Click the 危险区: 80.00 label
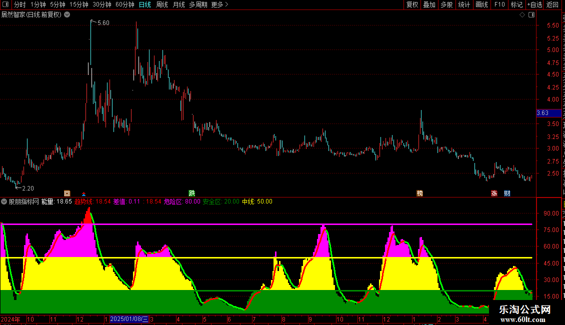565x325 pixels. point(182,202)
